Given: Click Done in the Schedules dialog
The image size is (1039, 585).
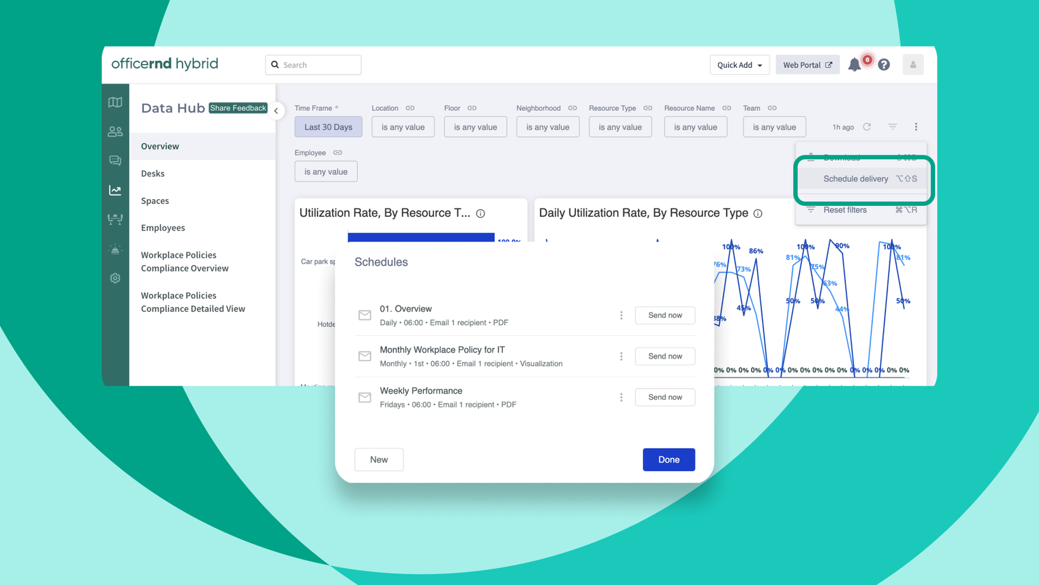Looking at the screenshot, I should coord(668,460).
